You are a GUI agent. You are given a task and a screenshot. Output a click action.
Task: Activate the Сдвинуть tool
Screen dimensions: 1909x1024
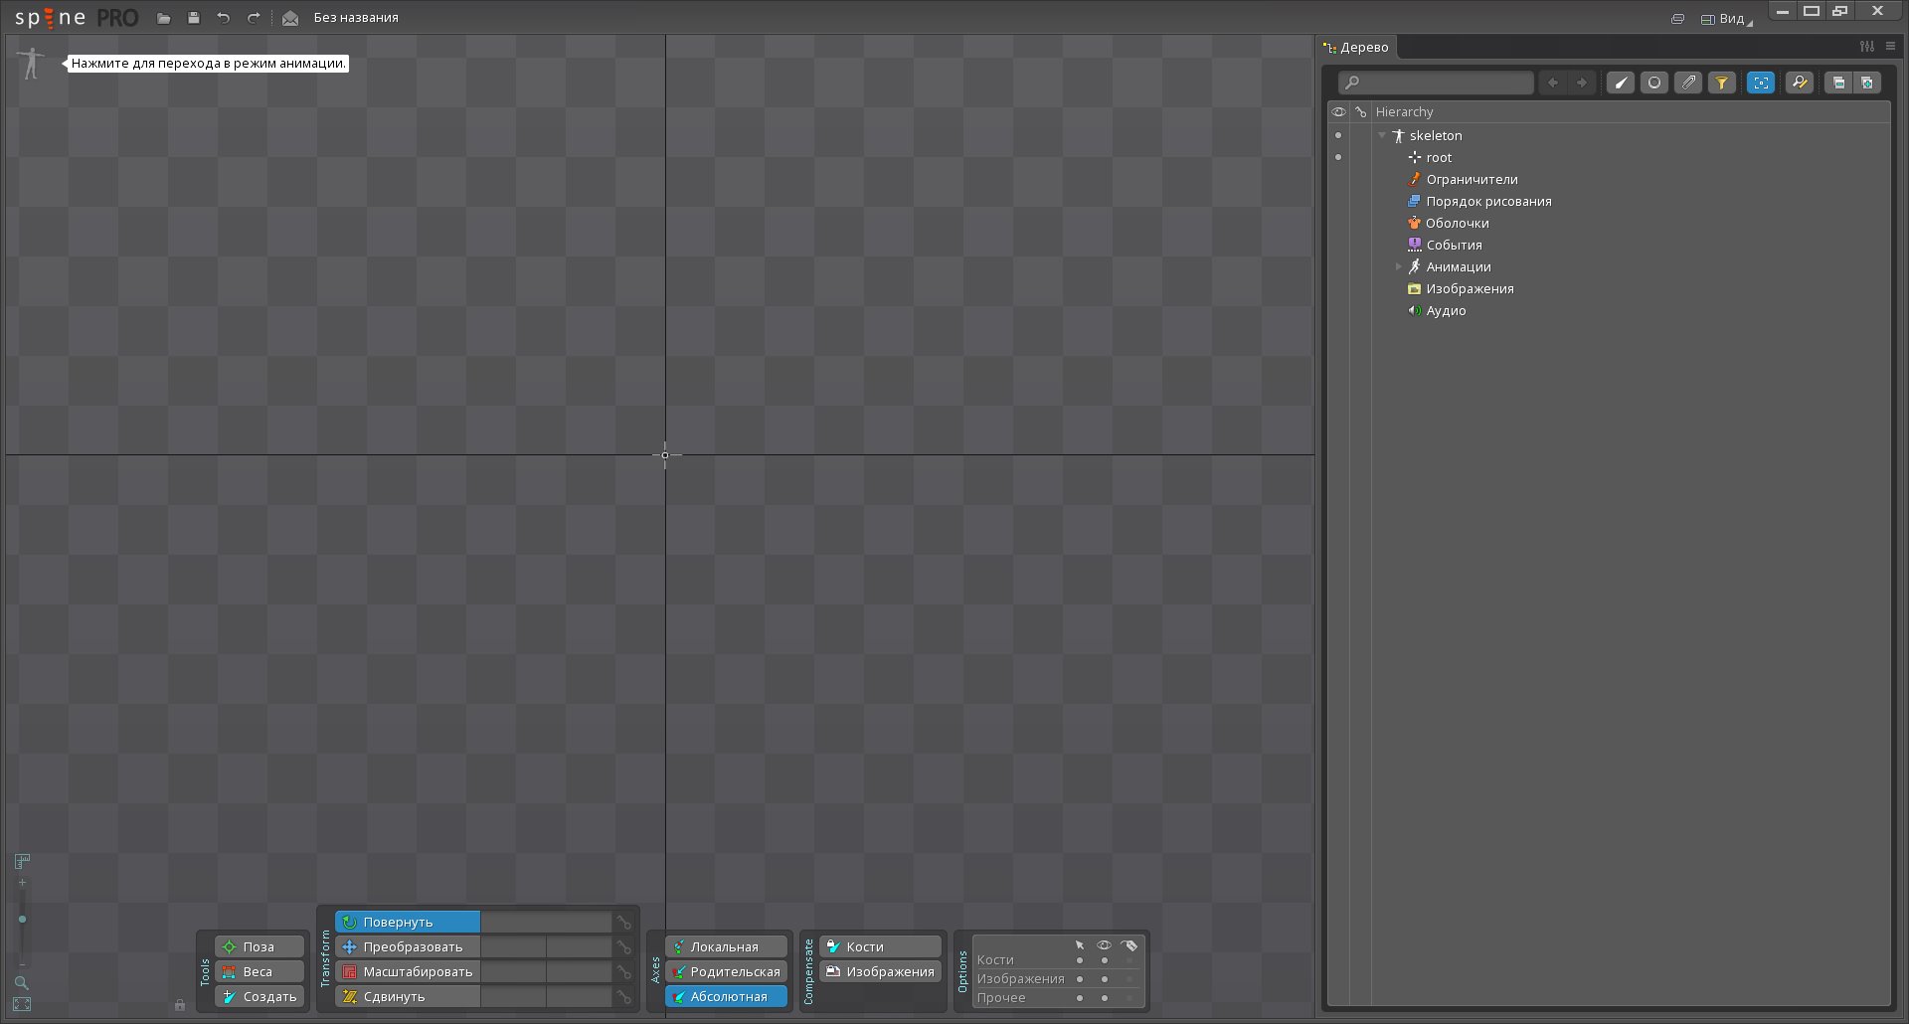click(408, 996)
